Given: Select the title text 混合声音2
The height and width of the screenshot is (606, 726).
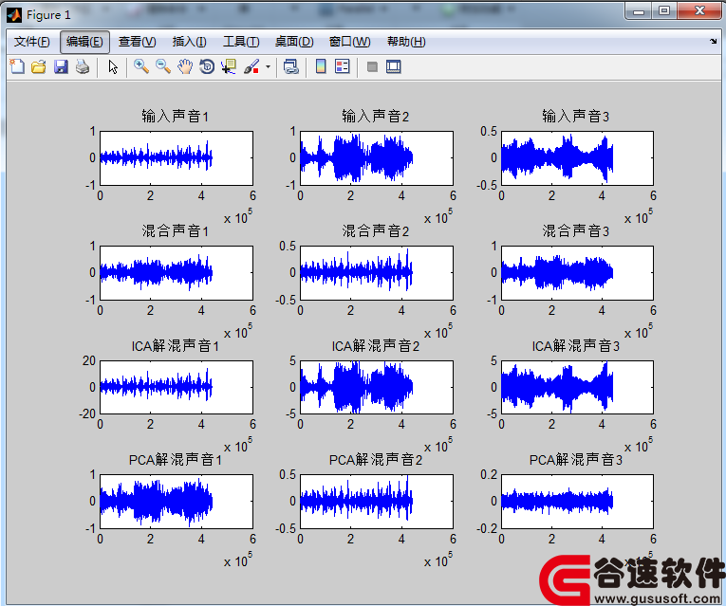Looking at the screenshot, I should pyautogui.click(x=376, y=230).
